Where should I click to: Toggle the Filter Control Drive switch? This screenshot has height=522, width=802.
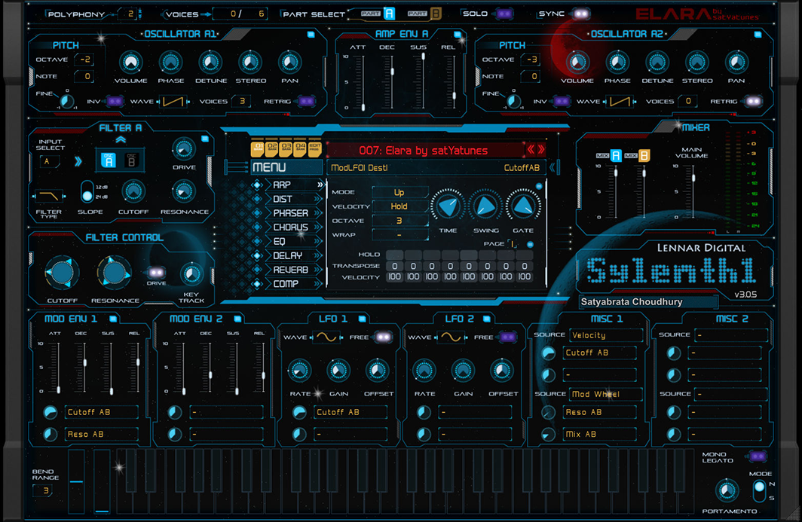click(x=157, y=272)
